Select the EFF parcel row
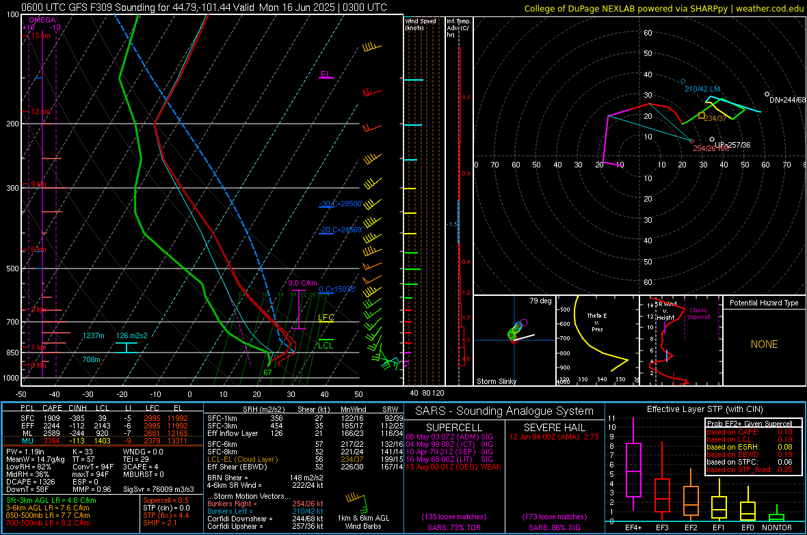The width and height of the screenshot is (807, 535). [103, 426]
